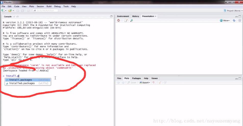Click the R version 3.2.1 text line
The image size is (243, 126).
pos(43,22)
